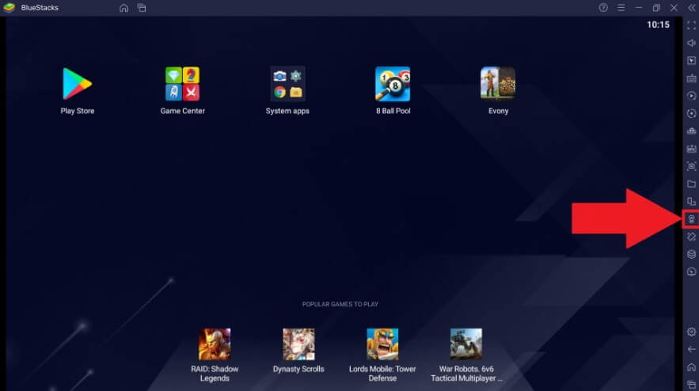Viewport: 699px width, 391px height.
Task: Open settings gear in sidebar
Action: pyautogui.click(x=691, y=332)
